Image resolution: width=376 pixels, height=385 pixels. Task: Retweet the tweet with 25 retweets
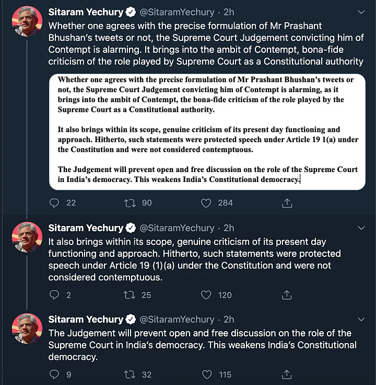pyautogui.click(x=130, y=295)
